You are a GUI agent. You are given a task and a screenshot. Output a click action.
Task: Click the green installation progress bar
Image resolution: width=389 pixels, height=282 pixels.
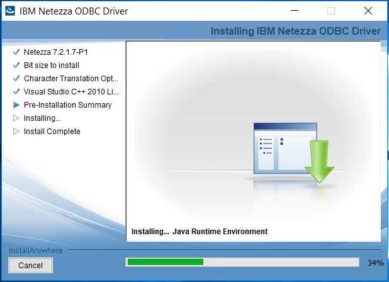[165, 262]
